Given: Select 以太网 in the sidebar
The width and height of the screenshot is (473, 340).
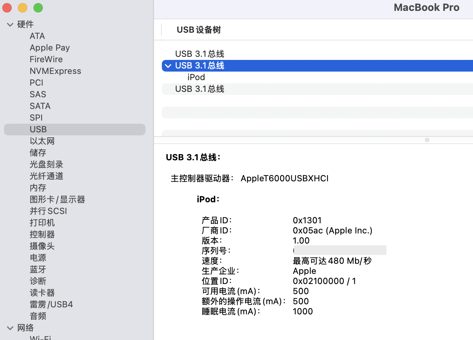Looking at the screenshot, I should pyautogui.click(x=42, y=141).
